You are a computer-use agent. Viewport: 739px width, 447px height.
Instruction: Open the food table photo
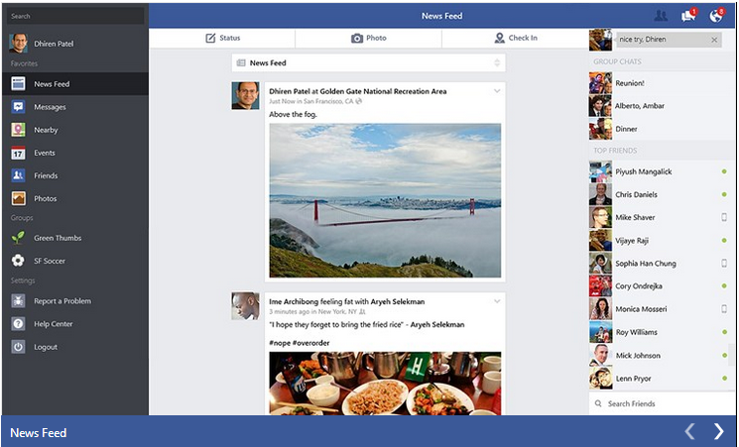click(x=385, y=384)
